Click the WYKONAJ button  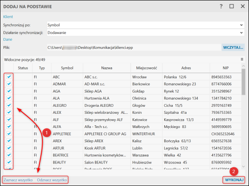click(x=234, y=180)
